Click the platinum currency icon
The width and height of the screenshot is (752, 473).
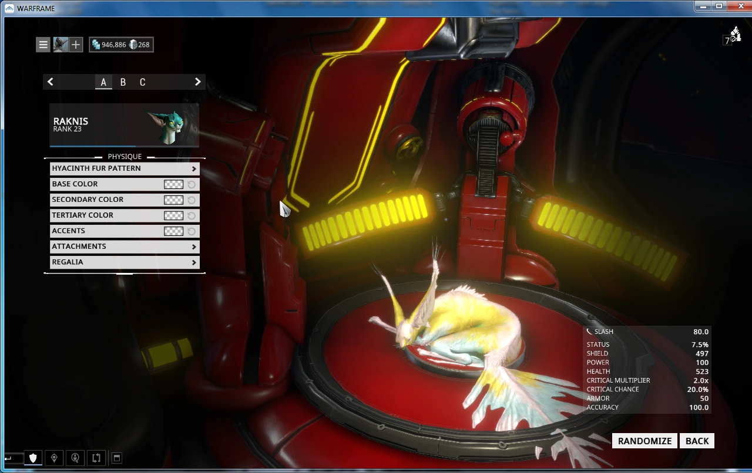pos(133,45)
